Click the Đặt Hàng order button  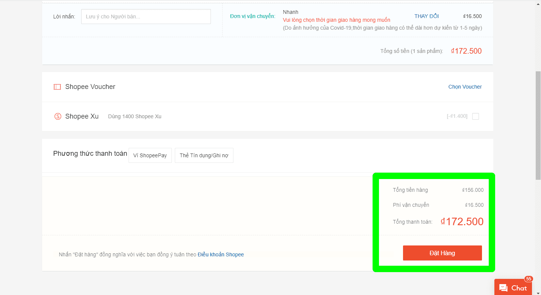point(442,253)
